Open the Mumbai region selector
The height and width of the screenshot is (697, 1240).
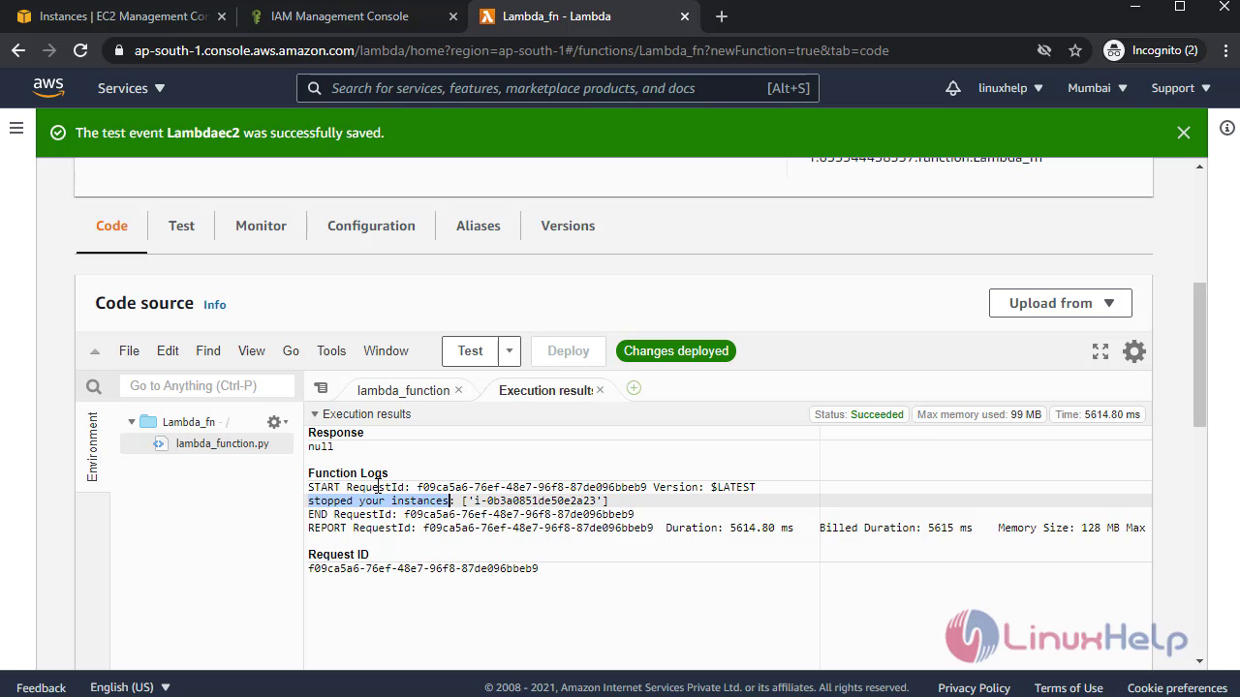[x=1098, y=88]
